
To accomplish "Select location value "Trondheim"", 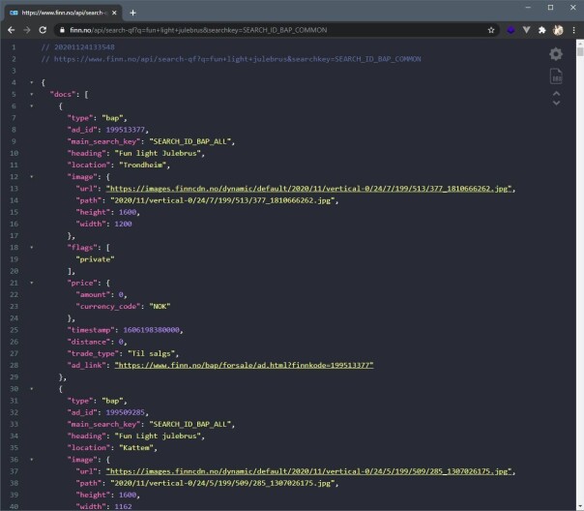I will click(143, 165).
